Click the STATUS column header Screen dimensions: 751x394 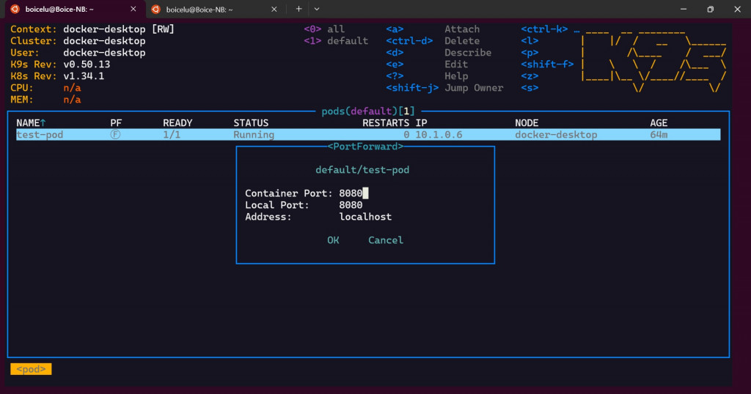(251, 123)
